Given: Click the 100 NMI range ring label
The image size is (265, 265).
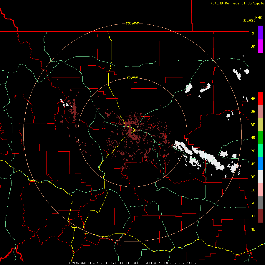Looking at the screenshot, I should pos(132,23).
